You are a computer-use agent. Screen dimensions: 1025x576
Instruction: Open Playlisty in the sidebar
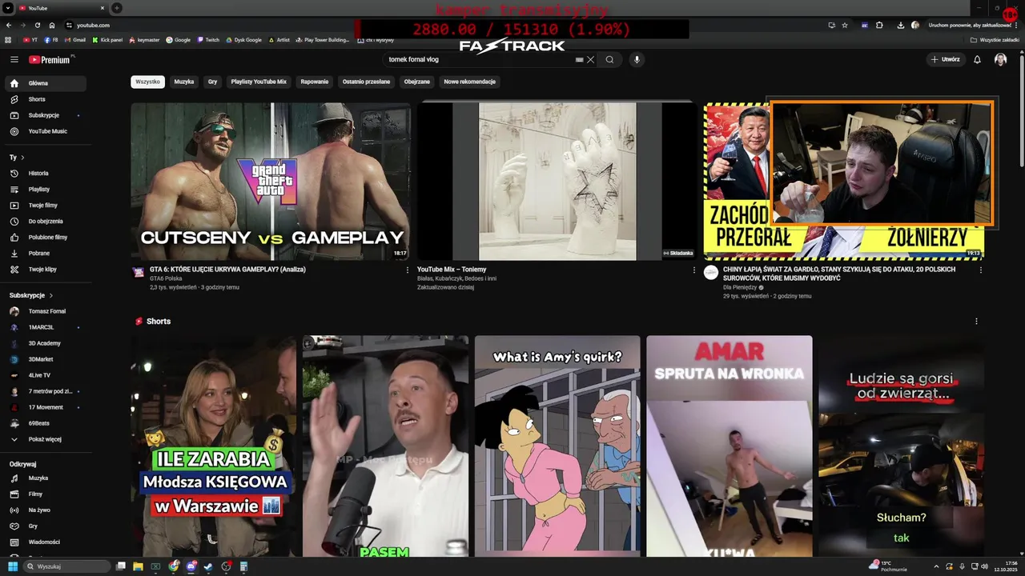[x=45, y=189]
